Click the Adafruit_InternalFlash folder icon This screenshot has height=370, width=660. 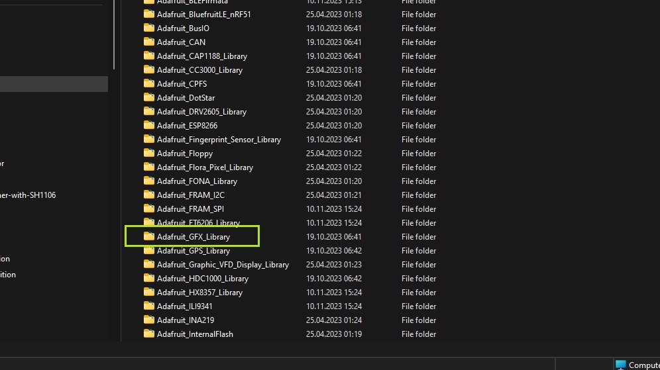click(x=149, y=334)
